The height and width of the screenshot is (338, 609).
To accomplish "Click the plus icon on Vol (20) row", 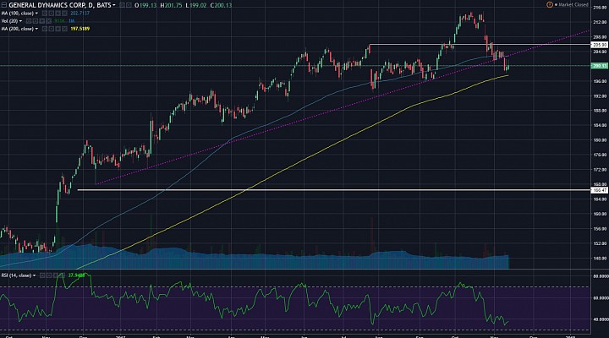I will click(42, 21).
